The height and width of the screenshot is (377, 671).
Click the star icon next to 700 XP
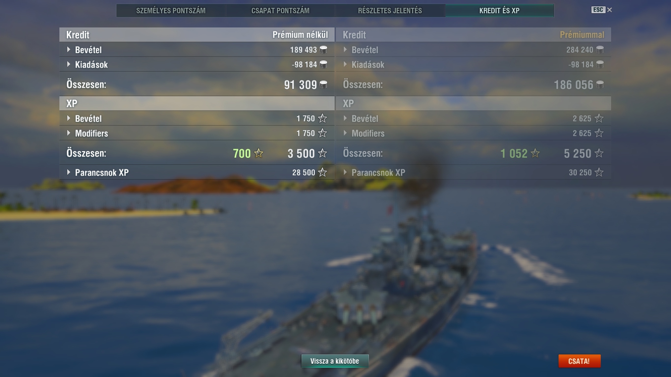[258, 153]
